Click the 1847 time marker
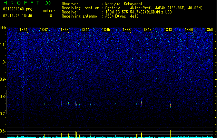The width and height of the screenshot is (217, 138). (x=147, y=30)
